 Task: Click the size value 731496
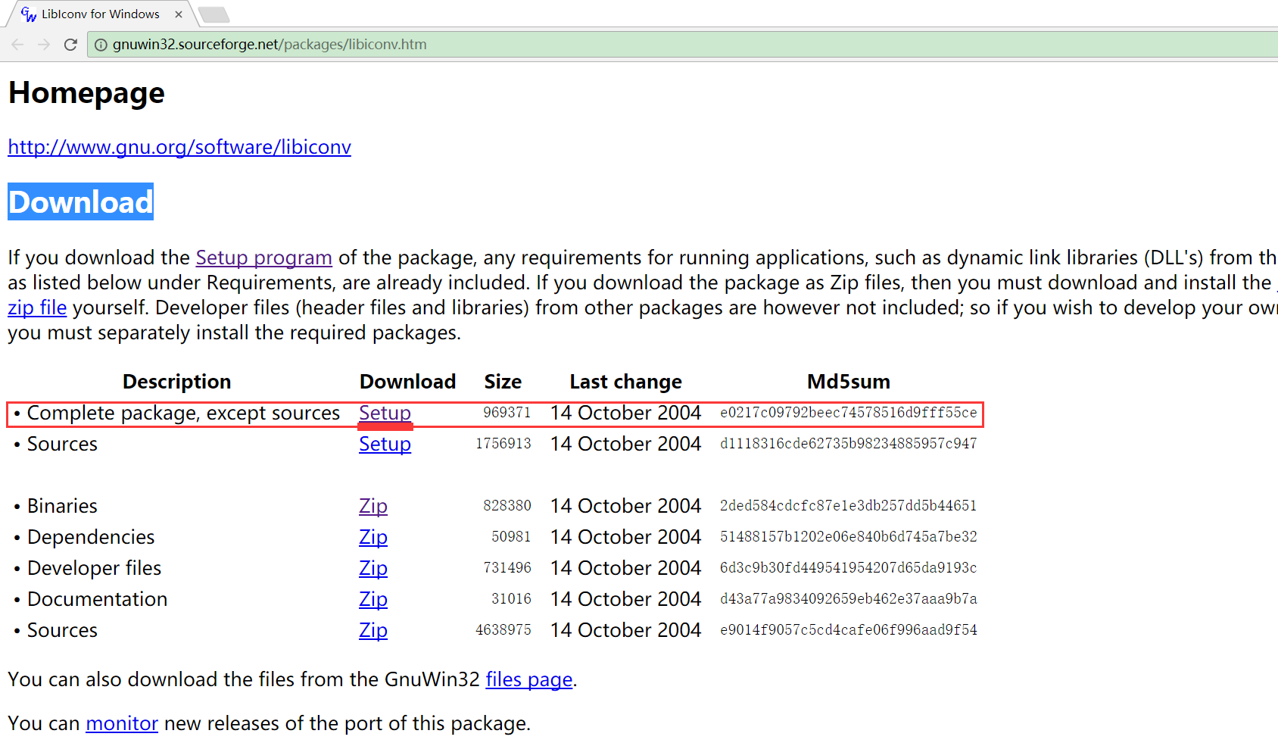click(507, 568)
